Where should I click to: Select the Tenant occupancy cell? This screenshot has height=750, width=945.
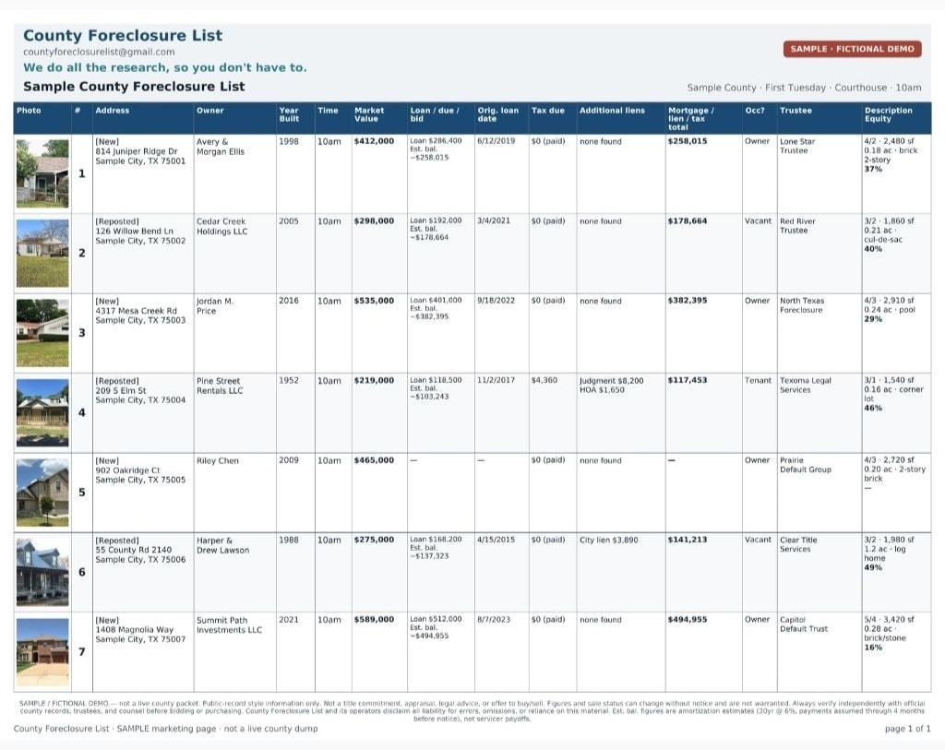point(758,380)
